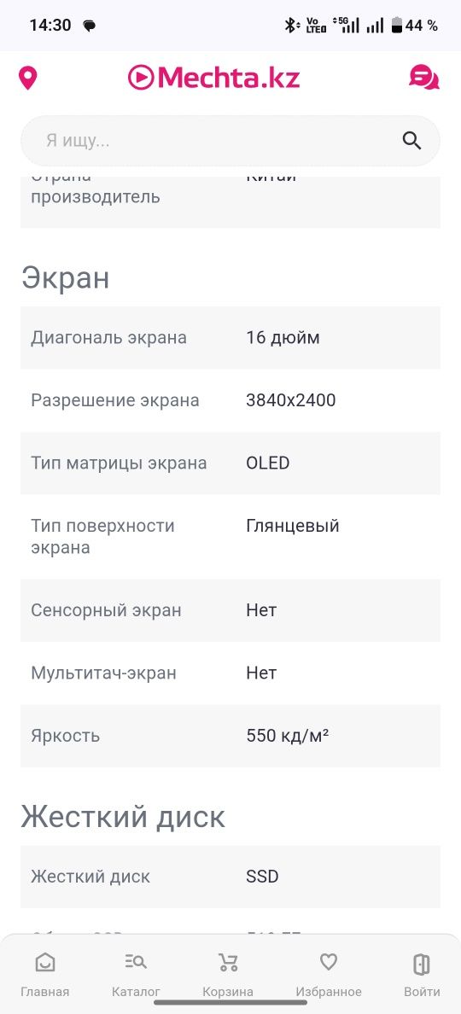461x1014 pixels.
Task: Select the Жесткий диск SSD row
Action: click(230, 877)
